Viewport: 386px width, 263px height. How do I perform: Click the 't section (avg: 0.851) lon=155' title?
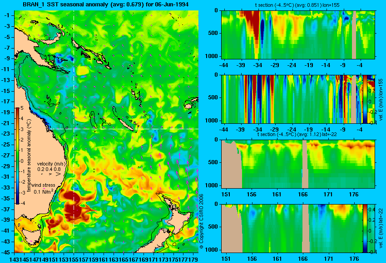coord(297,5)
